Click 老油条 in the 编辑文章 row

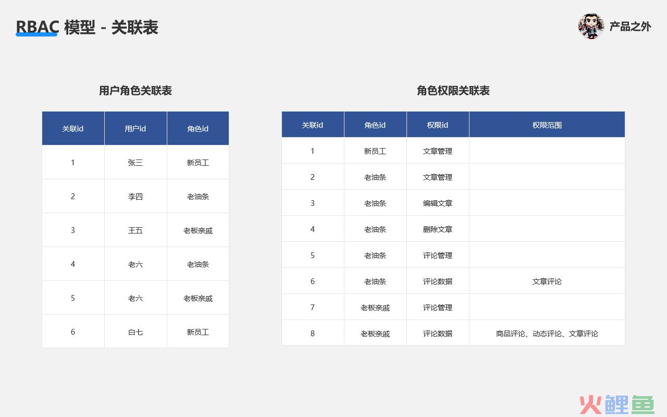click(375, 203)
